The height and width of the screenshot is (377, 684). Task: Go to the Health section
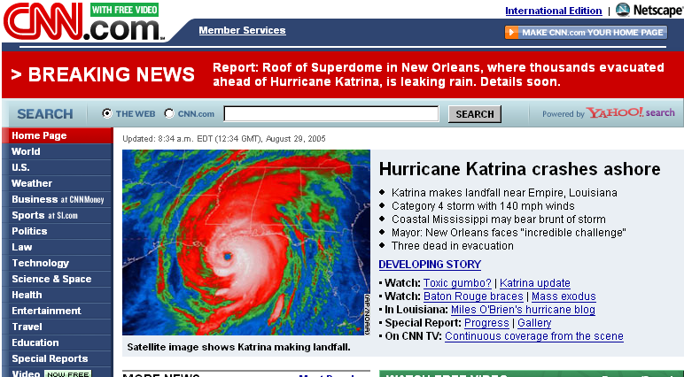pyautogui.click(x=57, y=295)
